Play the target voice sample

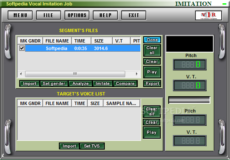(152, 132)
